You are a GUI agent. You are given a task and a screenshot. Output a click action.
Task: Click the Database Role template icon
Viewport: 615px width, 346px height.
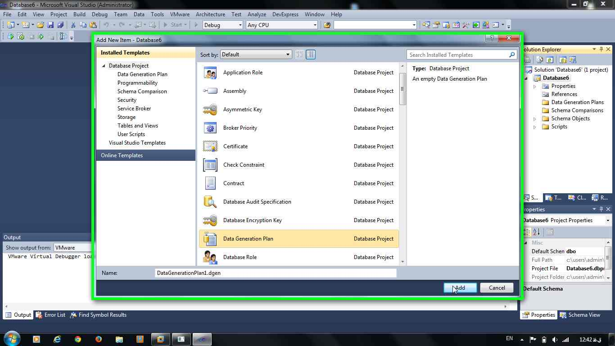coord(210,257)
